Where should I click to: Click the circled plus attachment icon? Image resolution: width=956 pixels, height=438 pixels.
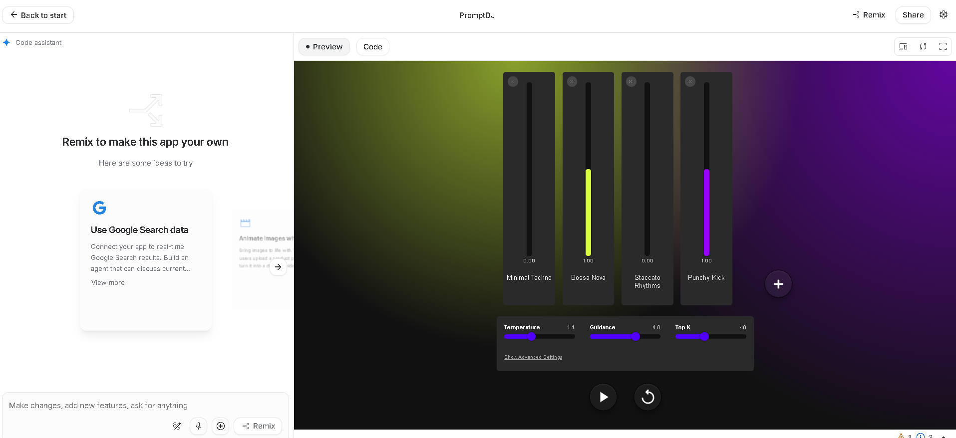pos(221,426)
